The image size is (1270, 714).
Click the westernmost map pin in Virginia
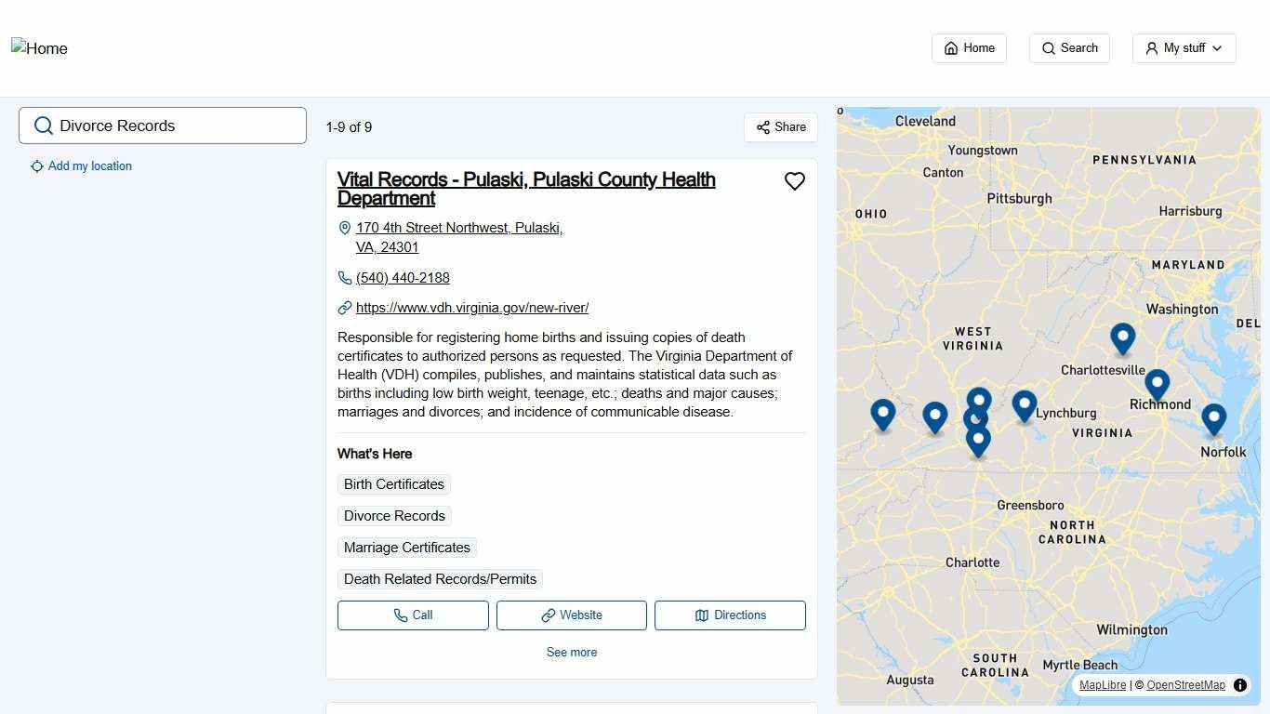[882, 414]
